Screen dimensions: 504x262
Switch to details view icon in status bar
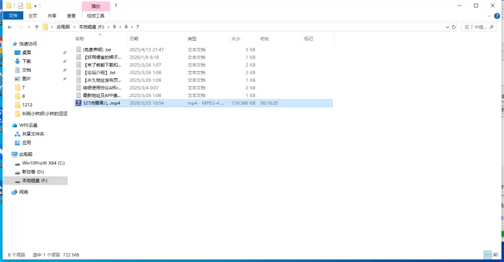(x=488, y=255)
